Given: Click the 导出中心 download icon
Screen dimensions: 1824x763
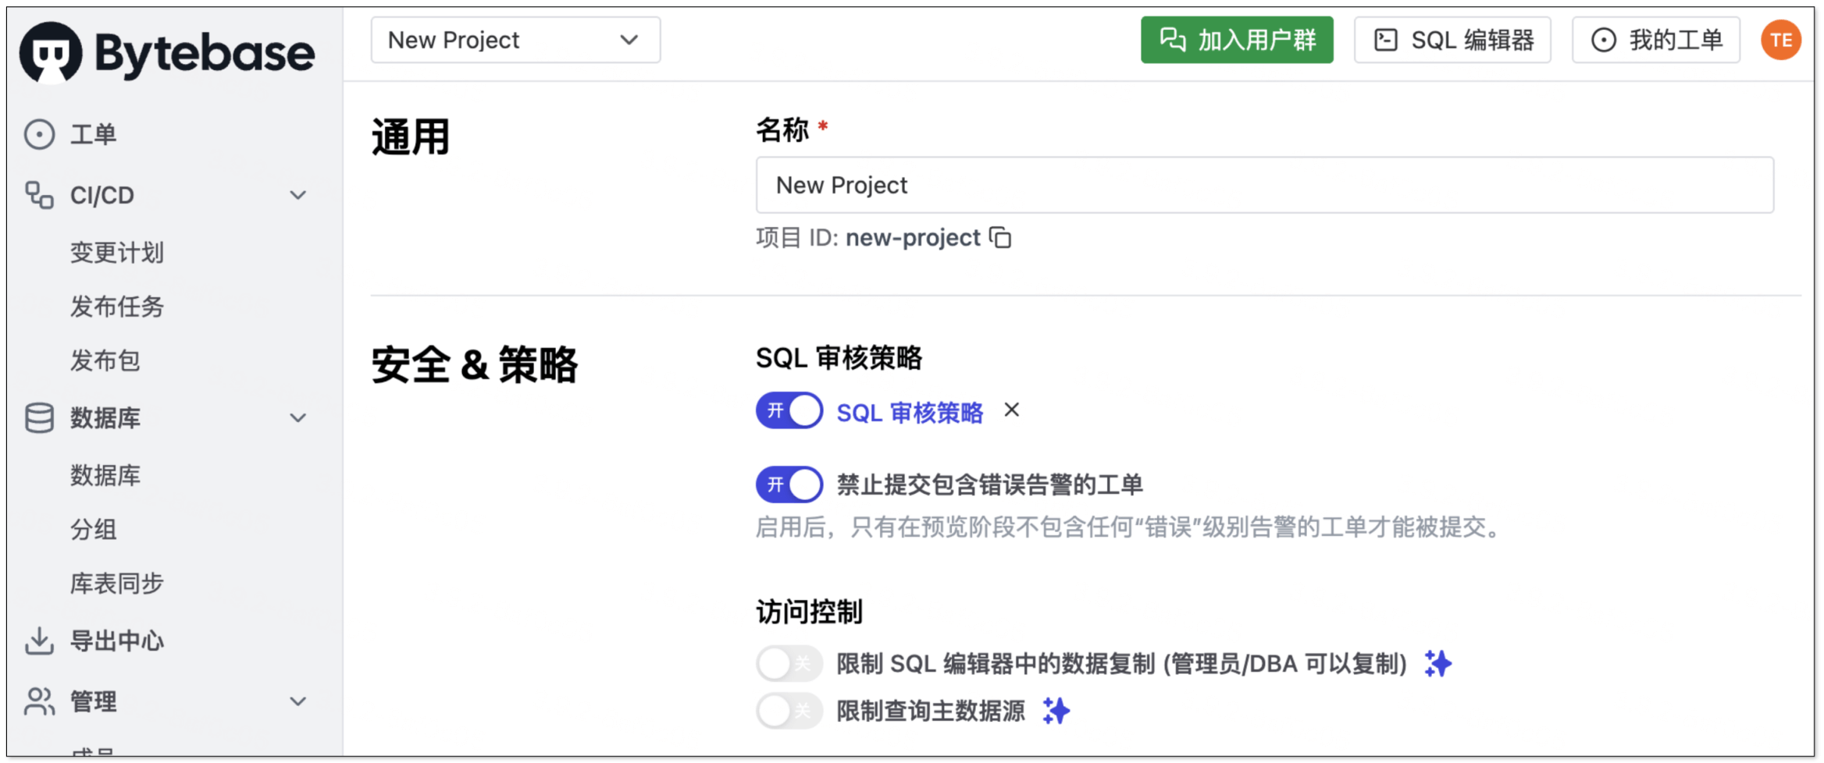Looking at the screenshot, I should [x=39, y=641].
